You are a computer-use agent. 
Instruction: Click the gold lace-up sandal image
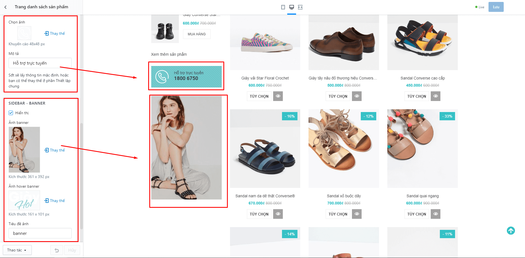pyautogui.click(x=344, y=148)
